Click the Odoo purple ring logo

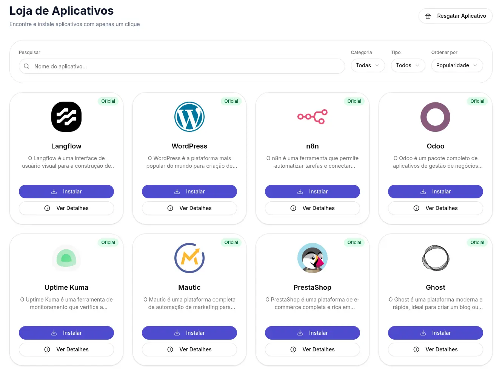(x=436, y=117)
